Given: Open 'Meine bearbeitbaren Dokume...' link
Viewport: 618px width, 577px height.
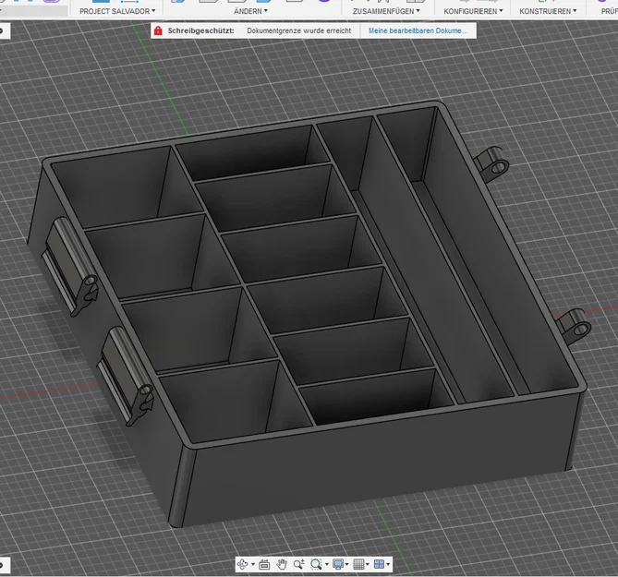Looking at the screenshot, I should tap(418, 30).
